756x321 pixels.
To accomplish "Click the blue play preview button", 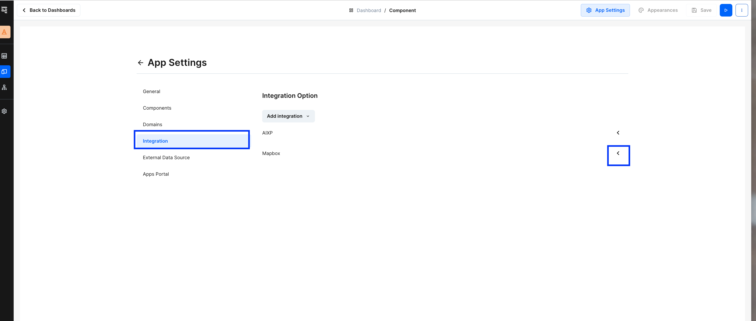I will [x=726, y=10].
